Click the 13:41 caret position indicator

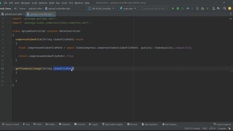pos(192,128)
